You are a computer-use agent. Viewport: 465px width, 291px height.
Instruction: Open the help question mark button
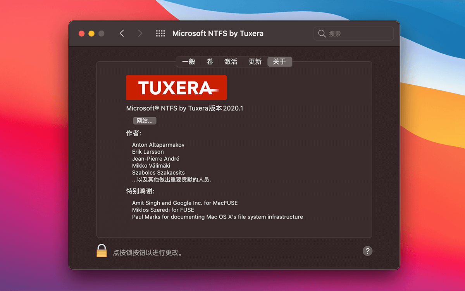367,251
